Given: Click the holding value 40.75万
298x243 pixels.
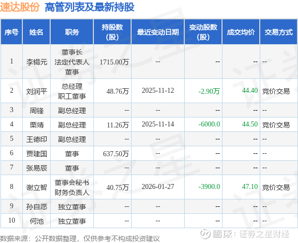Looking at the screenshot, I should 118,187.
